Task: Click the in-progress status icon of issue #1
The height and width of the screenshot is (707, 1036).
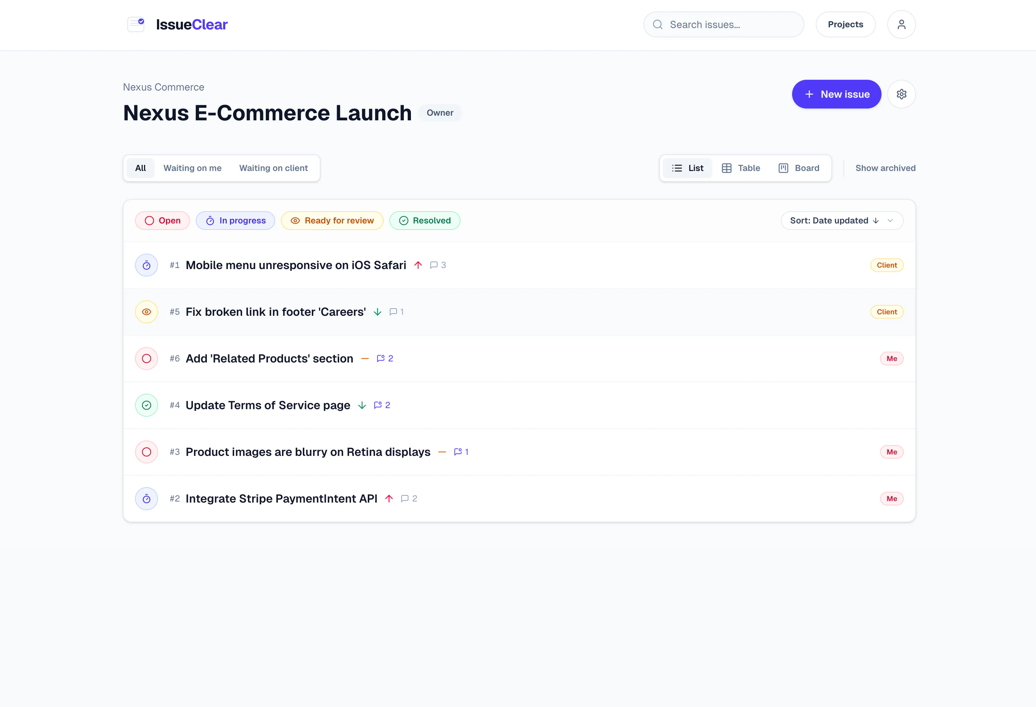Action: tap(146, 265)
